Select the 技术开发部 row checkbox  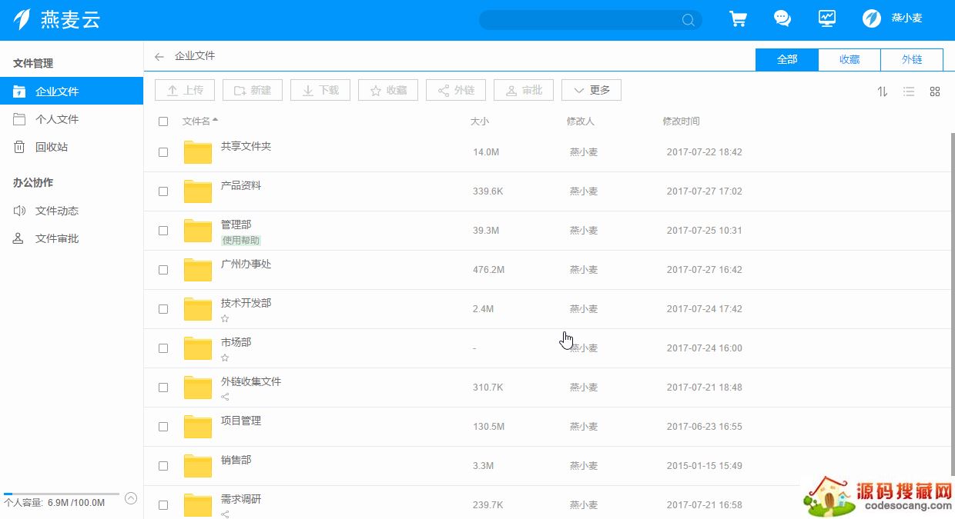point(163,309)
